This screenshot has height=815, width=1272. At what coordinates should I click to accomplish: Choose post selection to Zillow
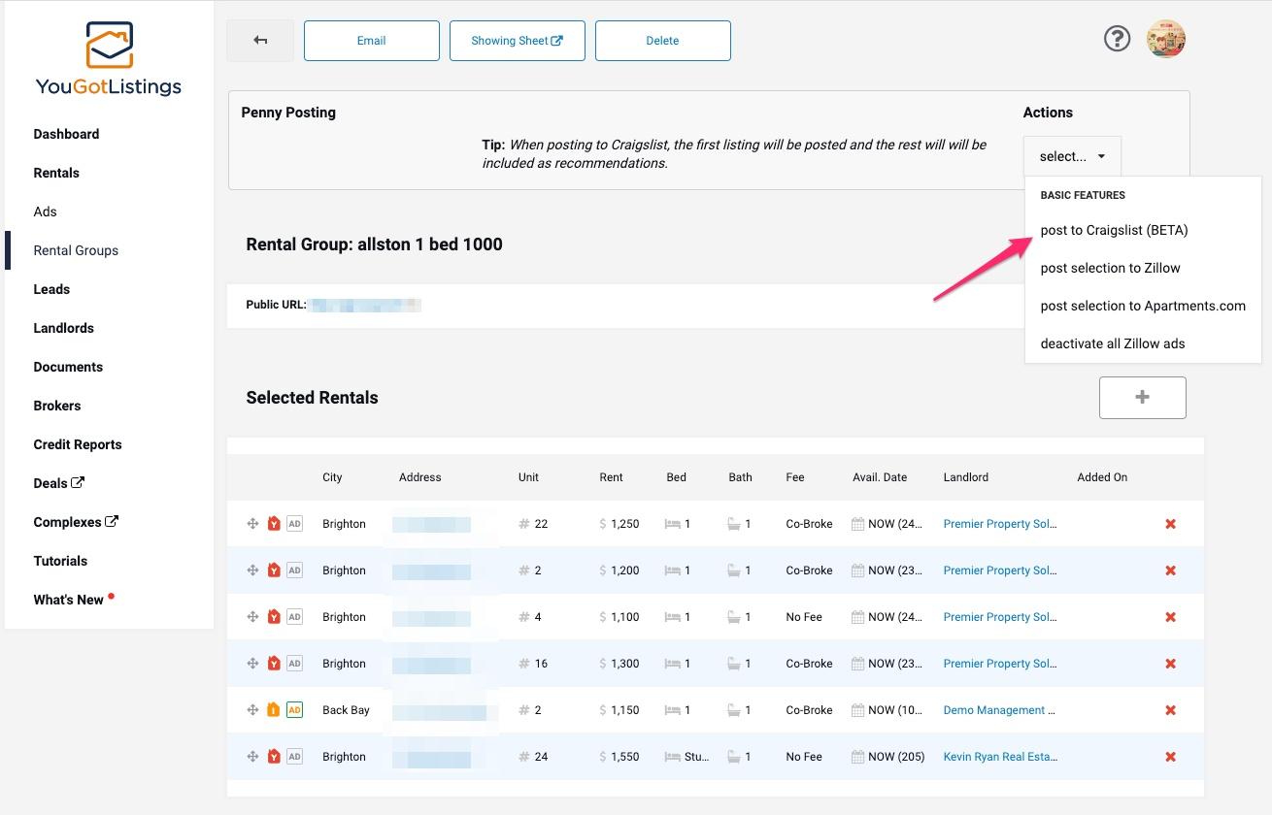(x=1110, y=268)
